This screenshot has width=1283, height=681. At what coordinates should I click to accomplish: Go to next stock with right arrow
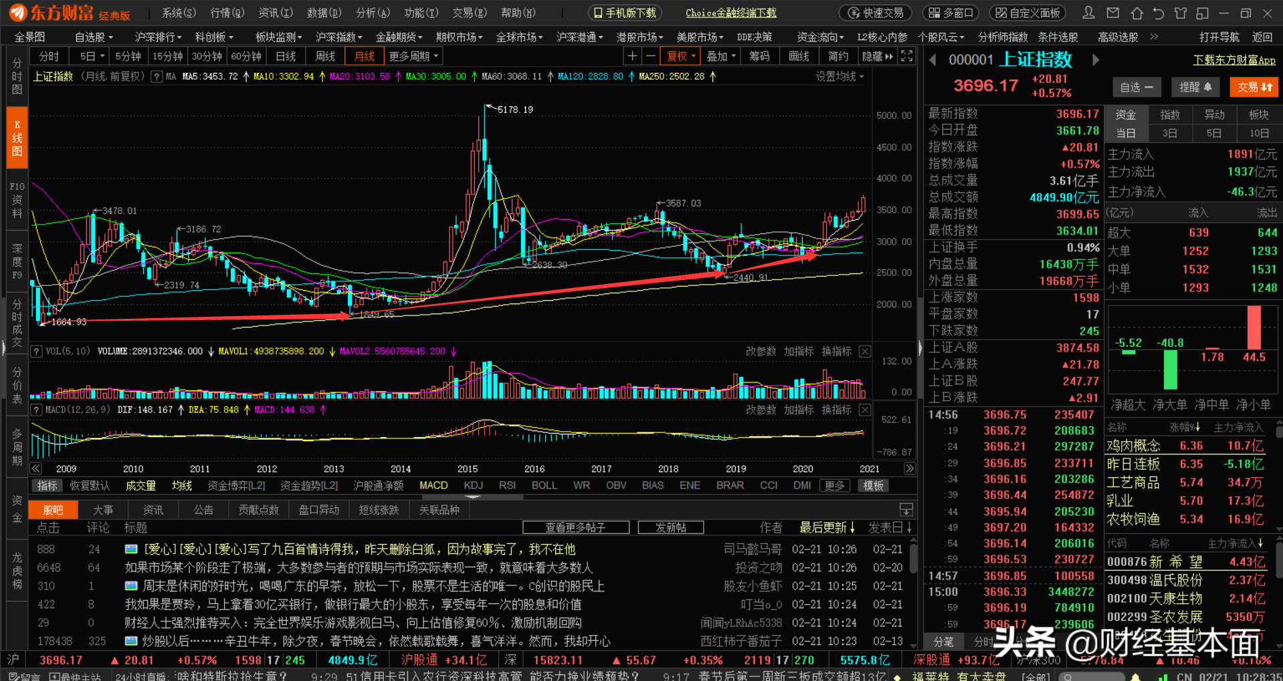coord(1096,60)
